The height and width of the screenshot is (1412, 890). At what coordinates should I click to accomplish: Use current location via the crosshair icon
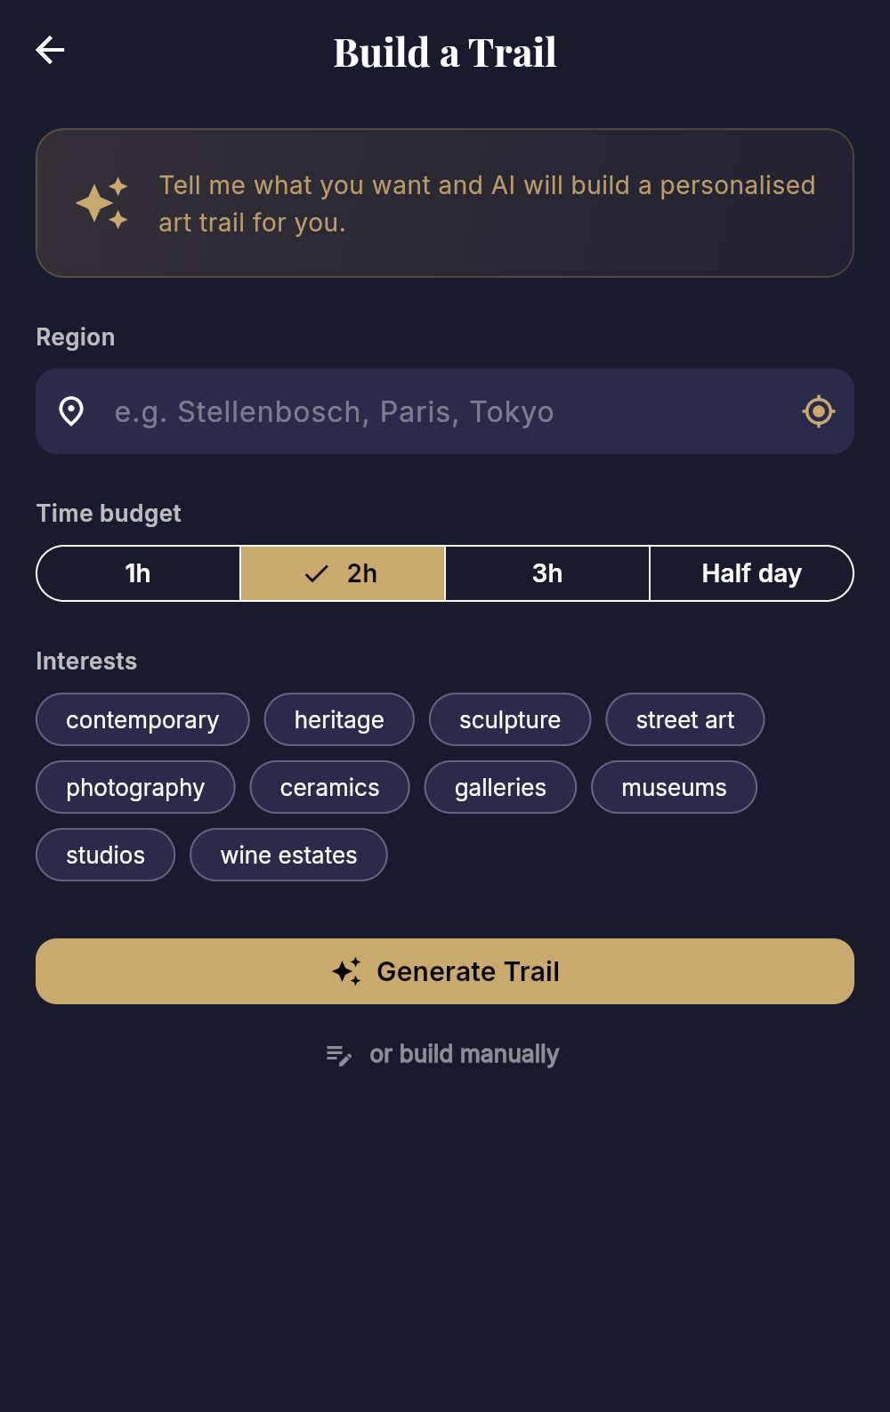pyautogui.click(x=818, y=411)
